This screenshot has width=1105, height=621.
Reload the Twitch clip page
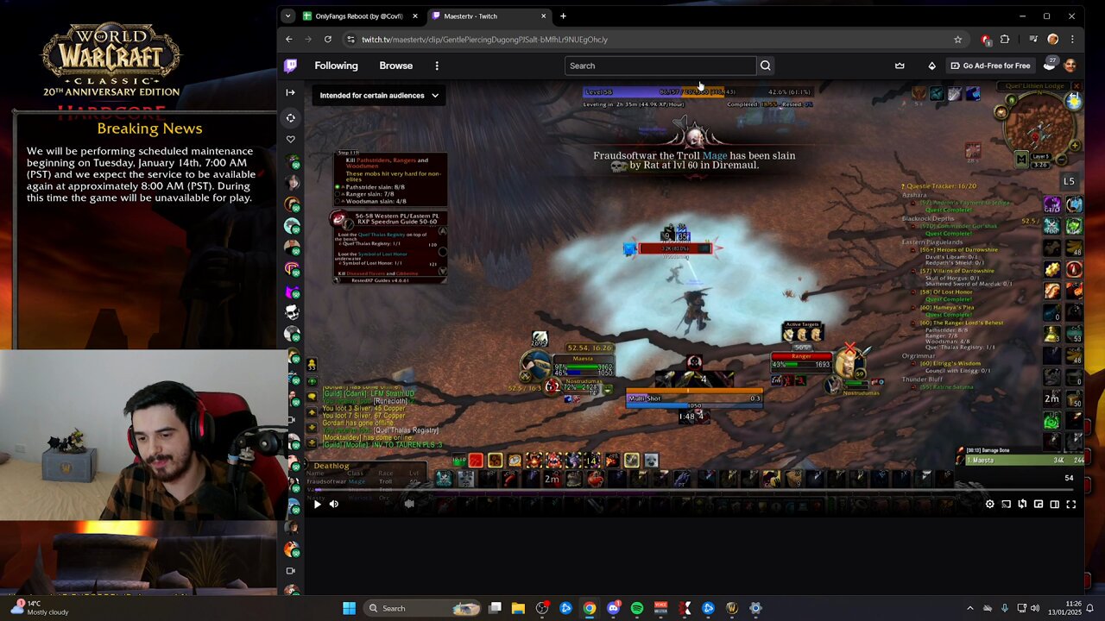tap(328, 40)
